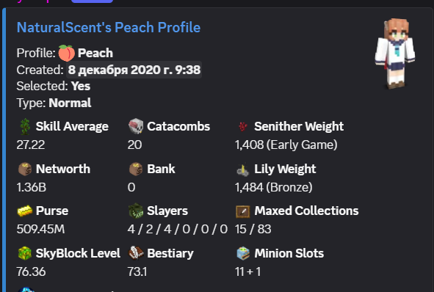Click the created date timestamp

pos(134,70)
